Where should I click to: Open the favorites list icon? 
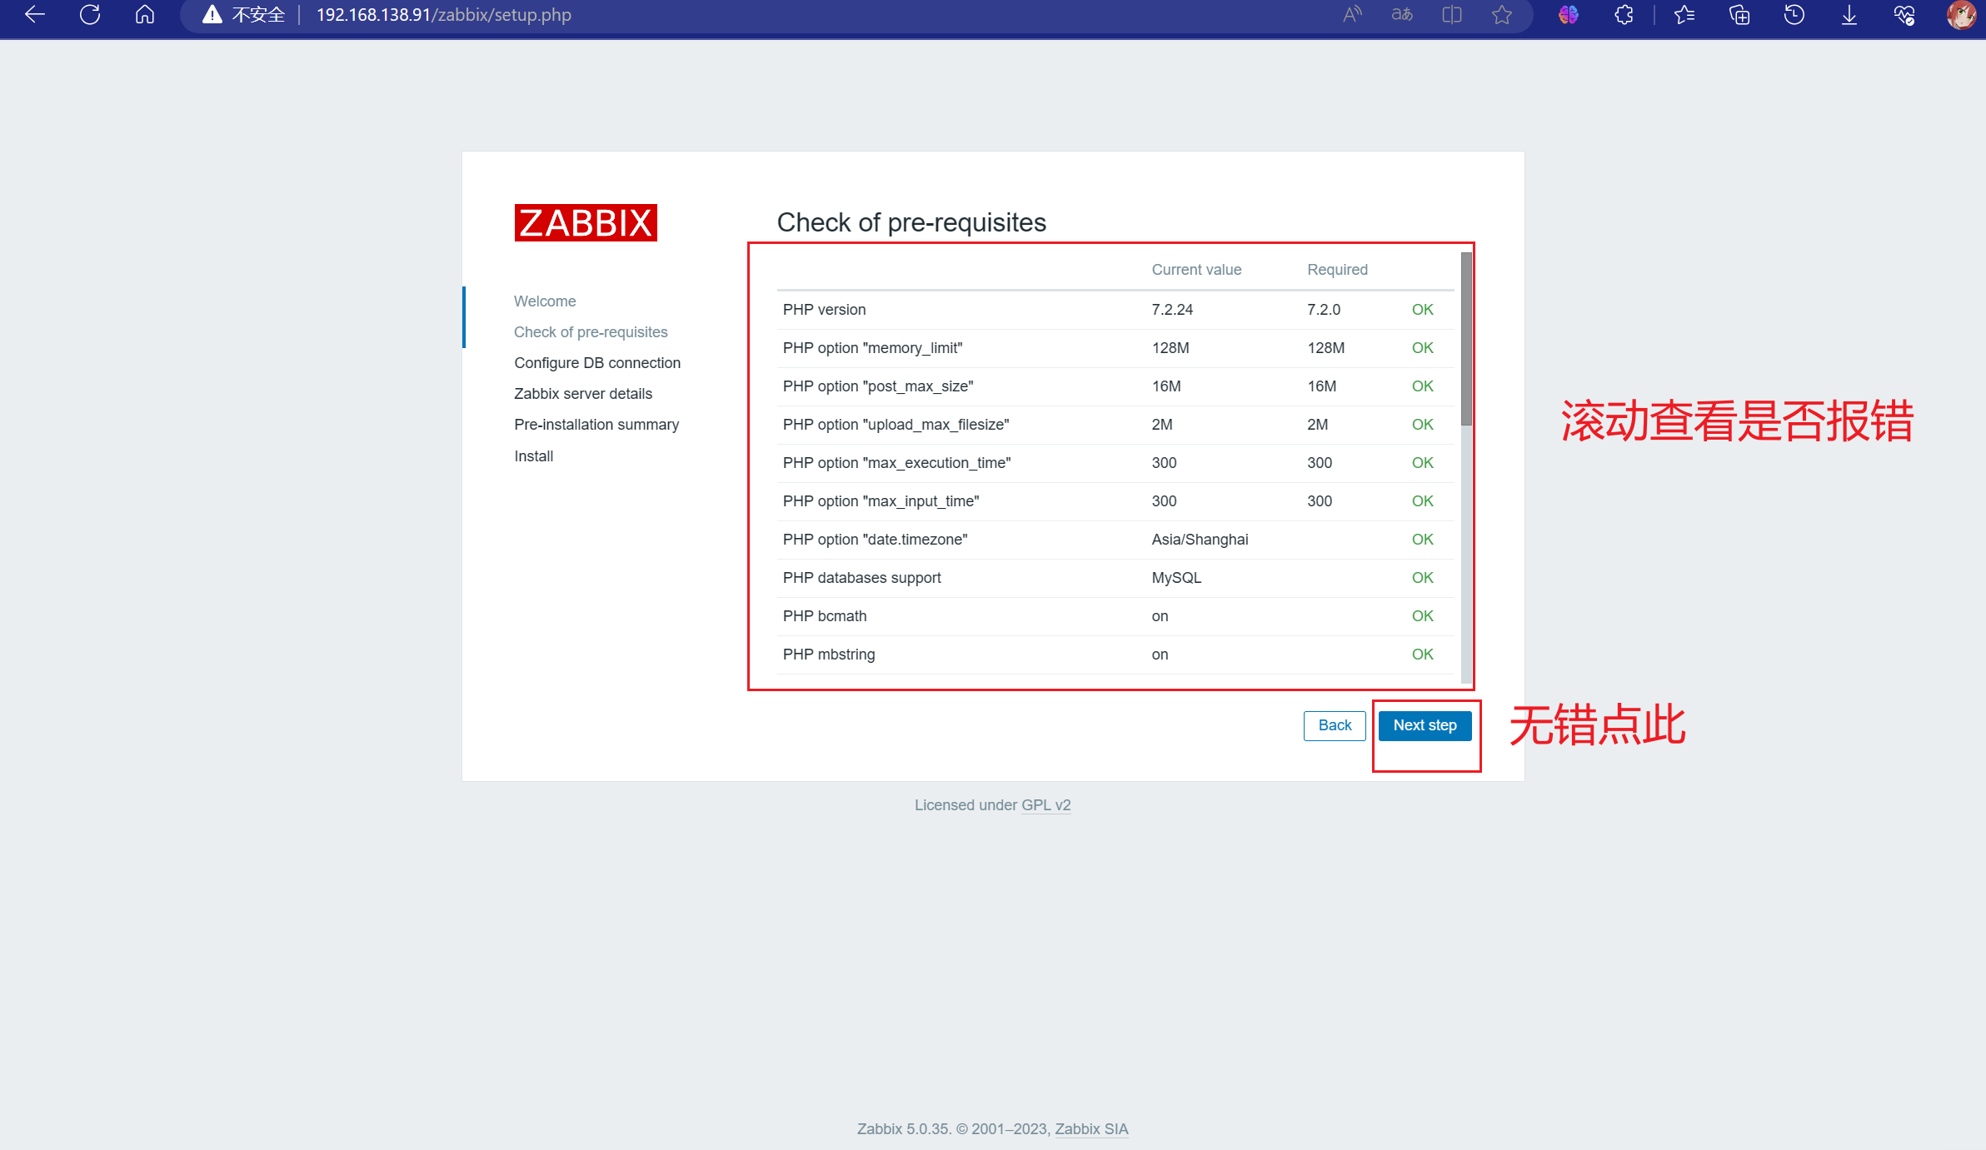[1684, 15]
